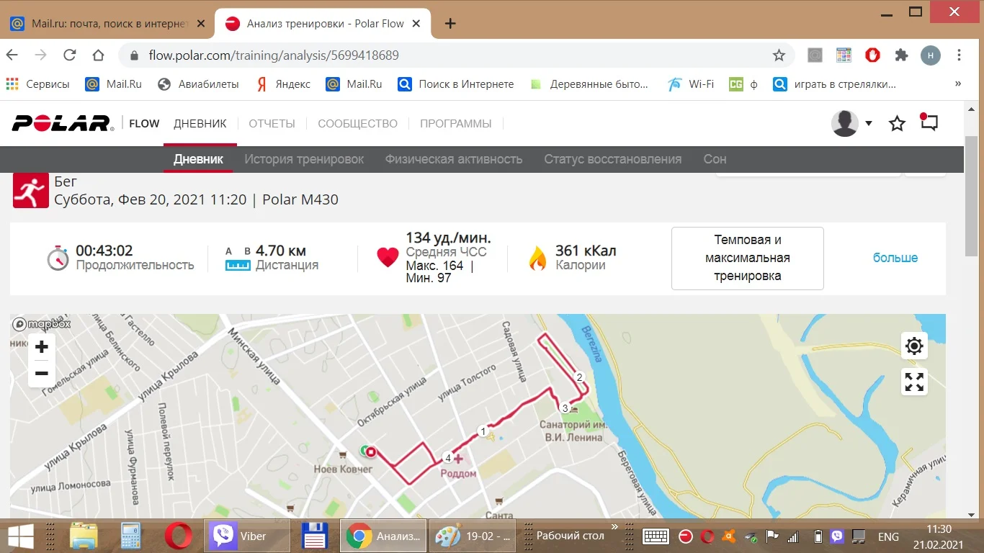Close the Polar Flow browser tab

click(x=416, y=24)
